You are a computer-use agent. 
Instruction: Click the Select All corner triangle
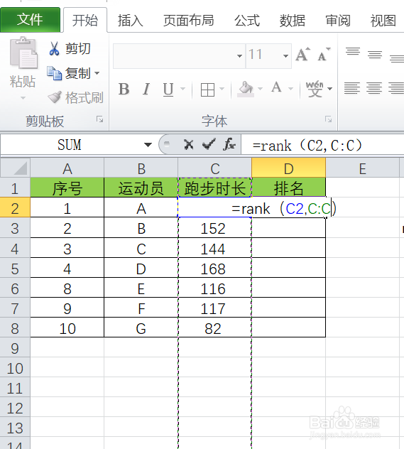pos(16,168)
